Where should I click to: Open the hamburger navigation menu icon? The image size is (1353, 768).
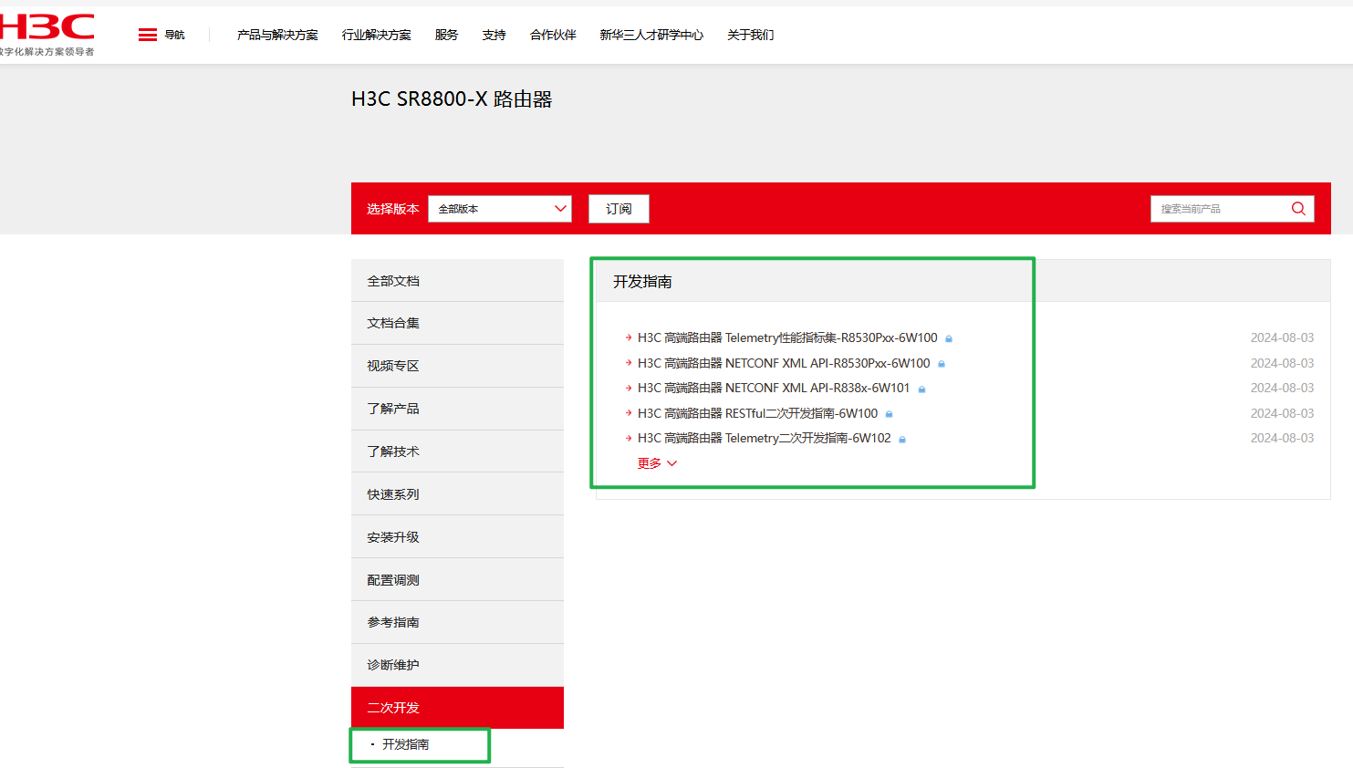[148, 35]
